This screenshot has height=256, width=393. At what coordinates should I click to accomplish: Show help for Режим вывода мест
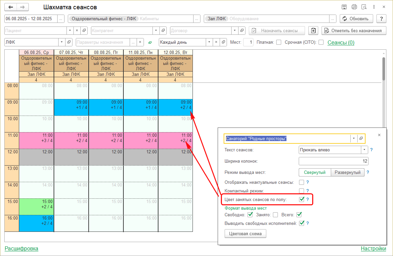[x=368, y=173]
